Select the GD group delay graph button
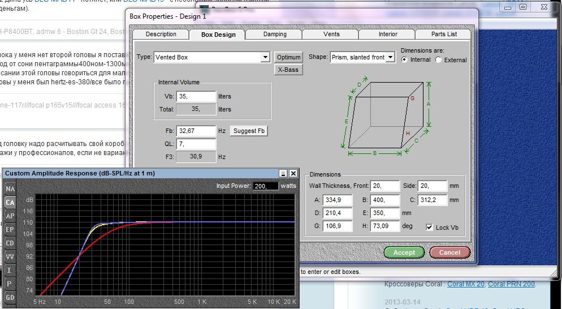This screenshot has width=562, height=309. [x=10, y=297]
